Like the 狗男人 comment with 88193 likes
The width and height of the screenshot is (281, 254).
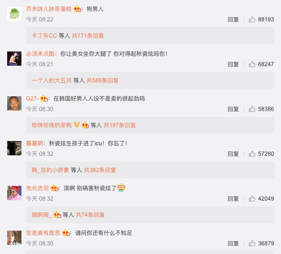click(252, 20)
